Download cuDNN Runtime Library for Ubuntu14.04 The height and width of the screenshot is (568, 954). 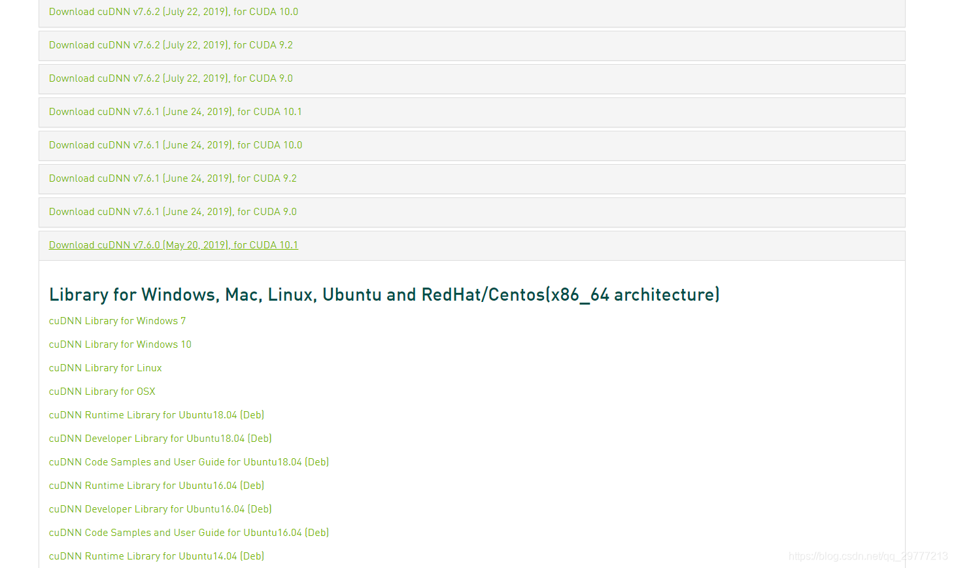tap(156, 556)
